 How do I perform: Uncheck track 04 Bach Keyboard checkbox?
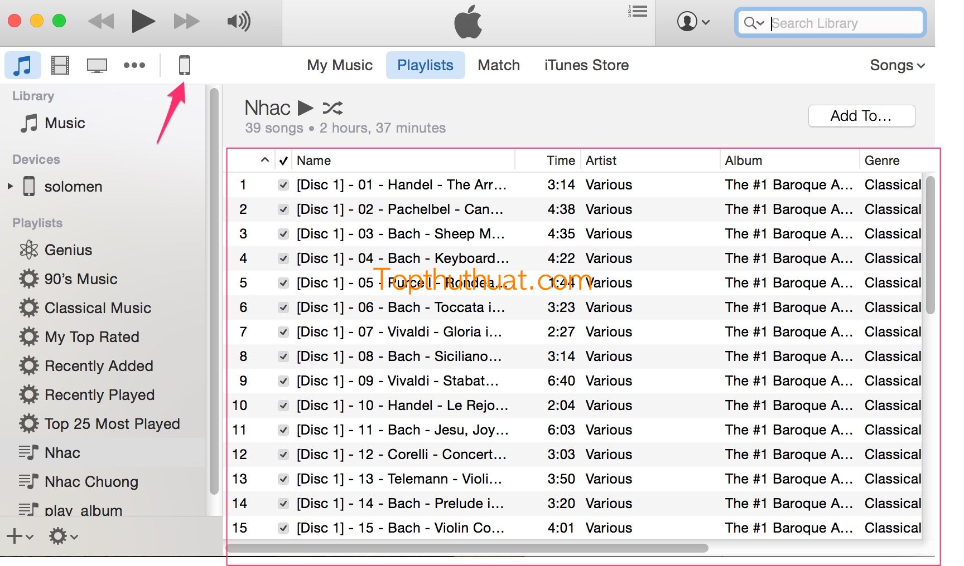click(283, 258)
